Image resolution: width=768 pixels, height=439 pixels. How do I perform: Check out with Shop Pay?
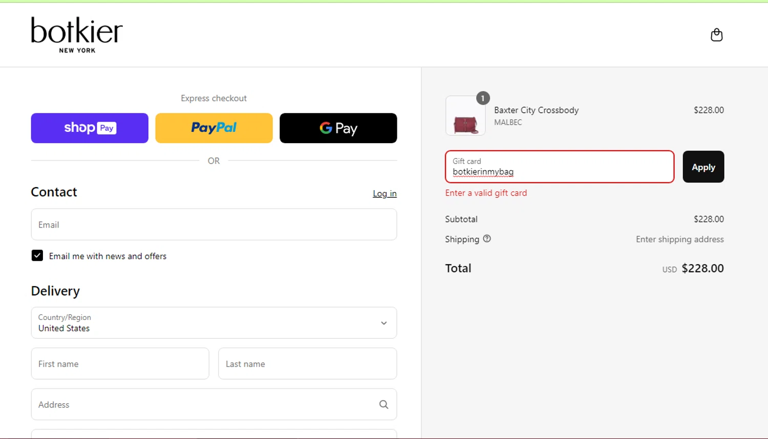[x=90, y=128]
